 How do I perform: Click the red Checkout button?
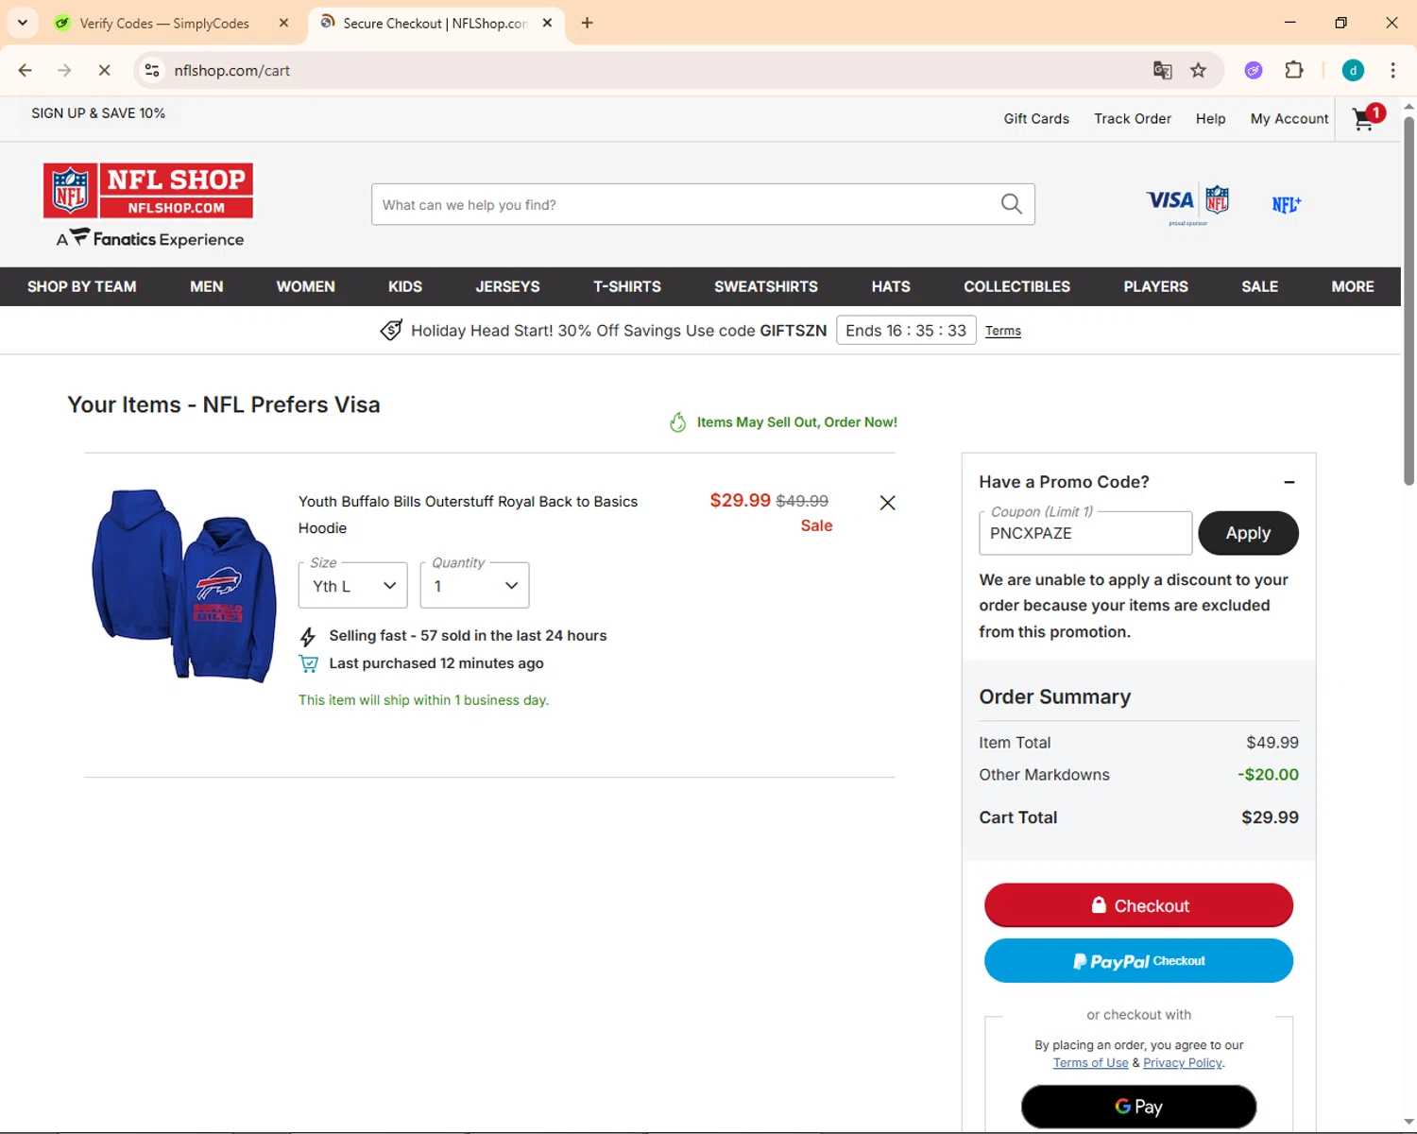pyautogui.click(x=1138, y=905)
